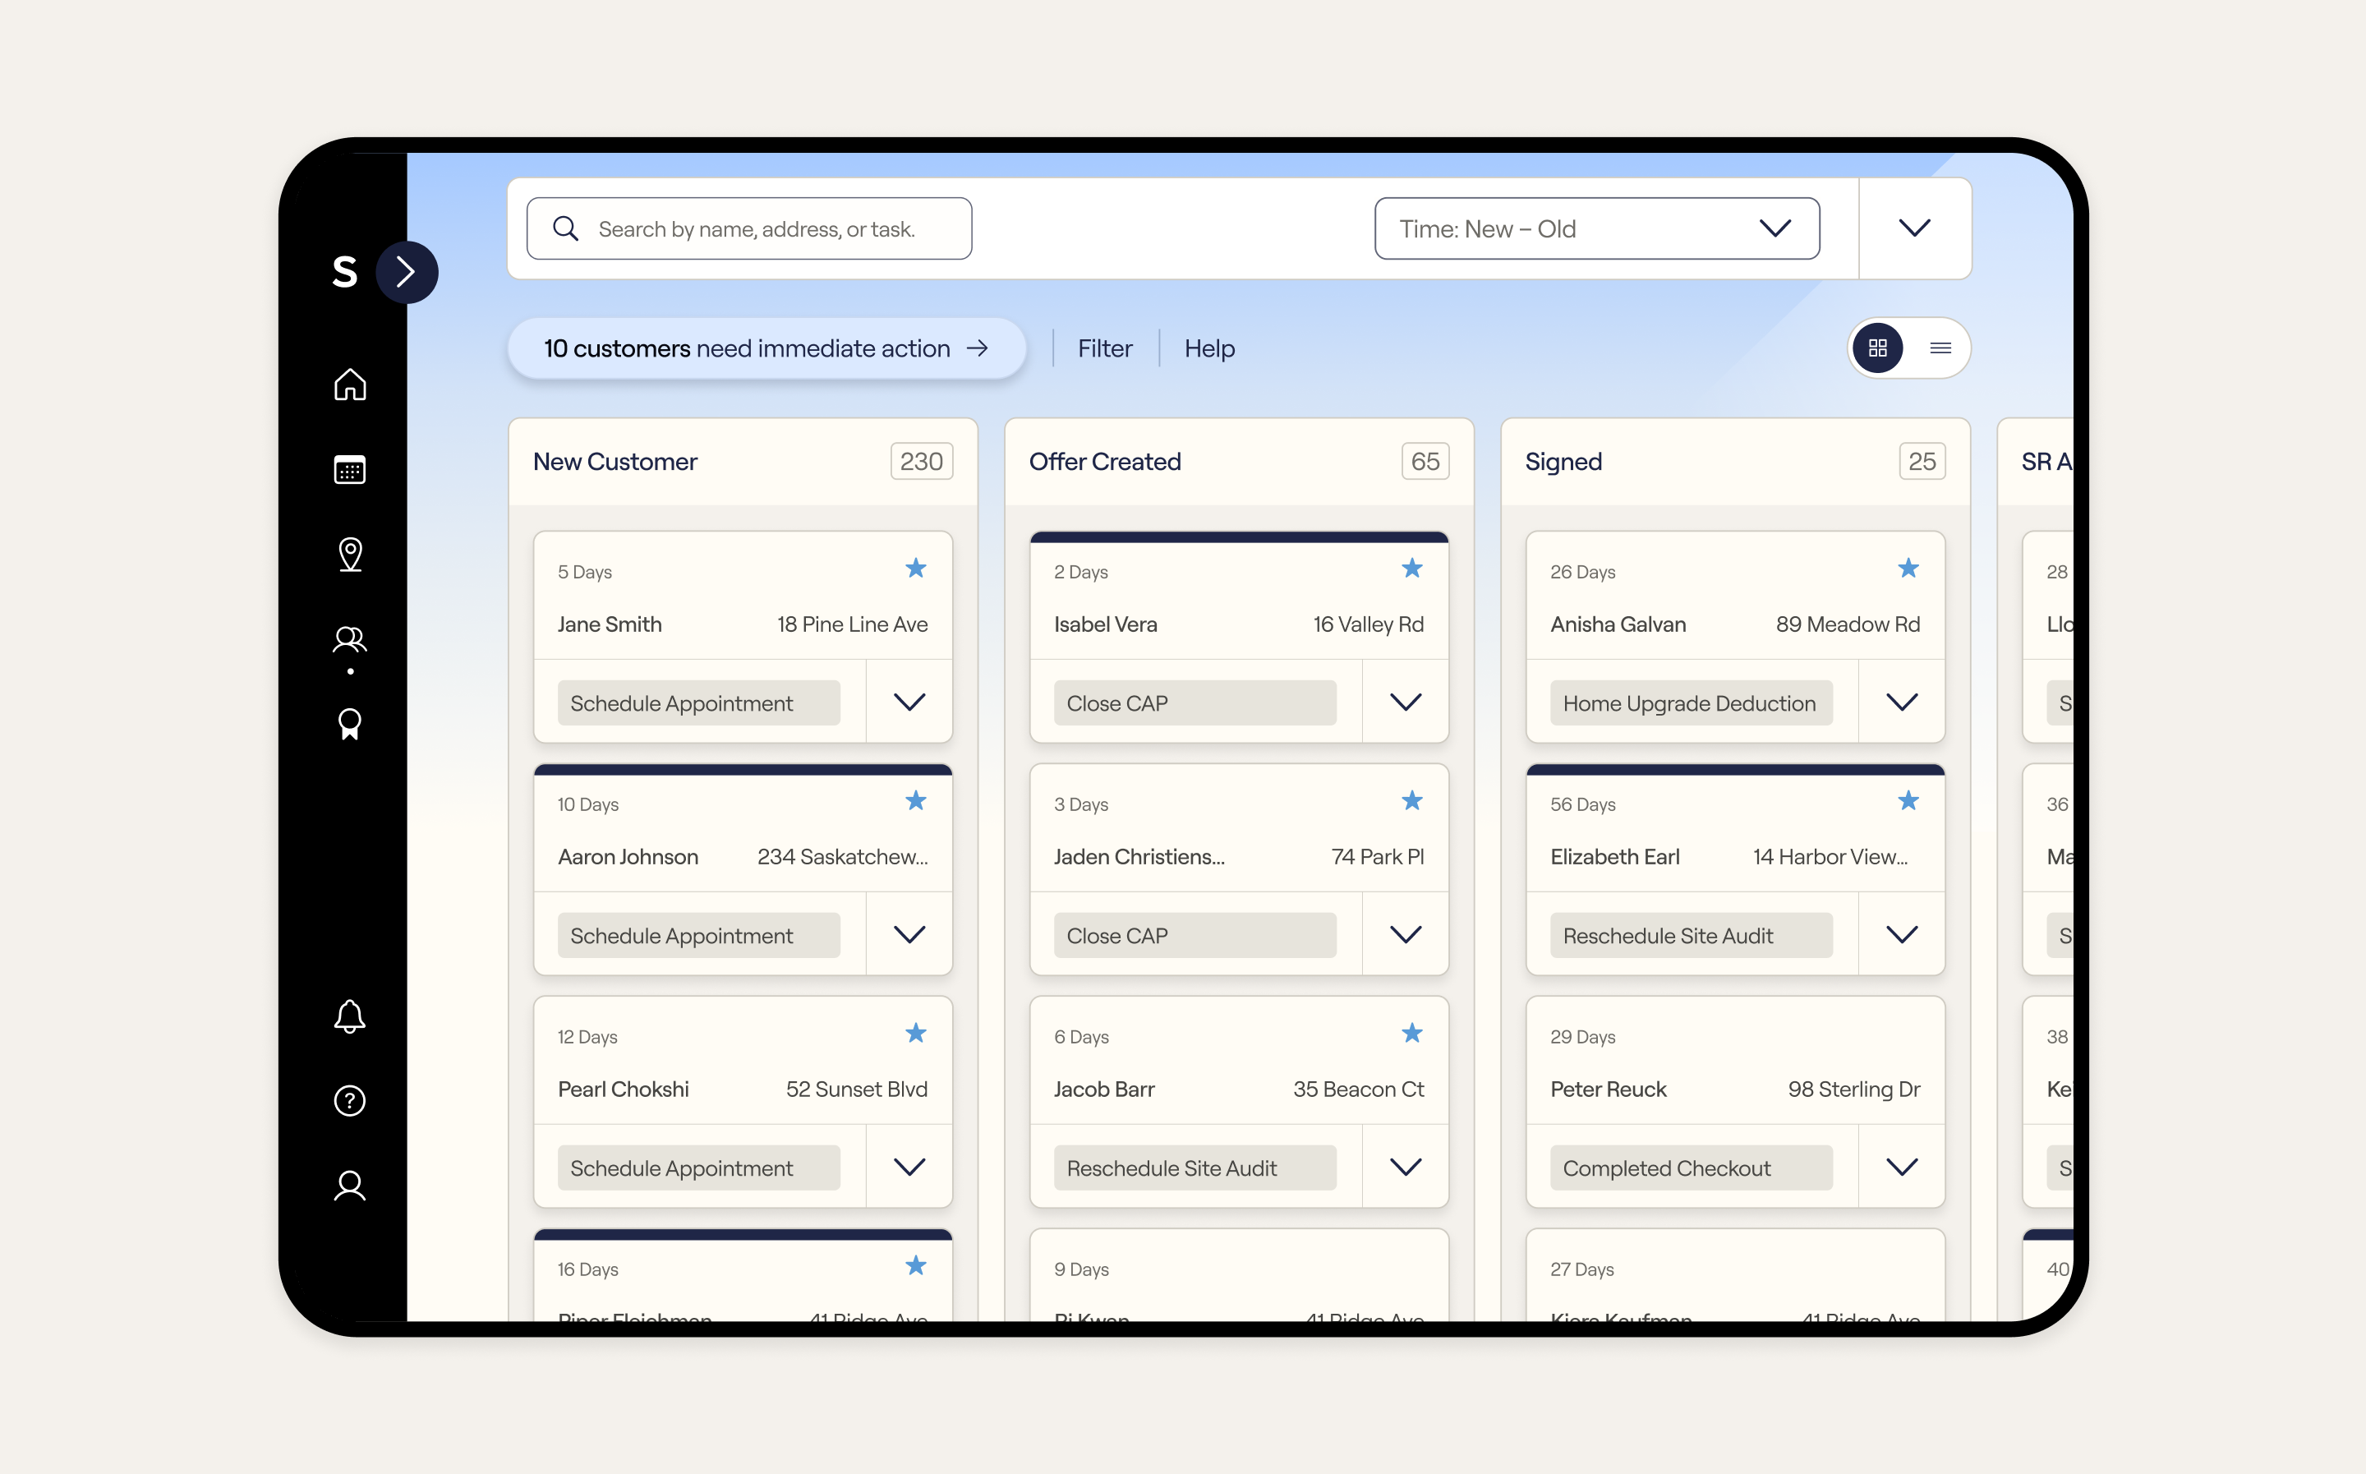Expand the sidebar with the arrow button
This screenshot has width=2366, height=1474.
click(407, 272)
